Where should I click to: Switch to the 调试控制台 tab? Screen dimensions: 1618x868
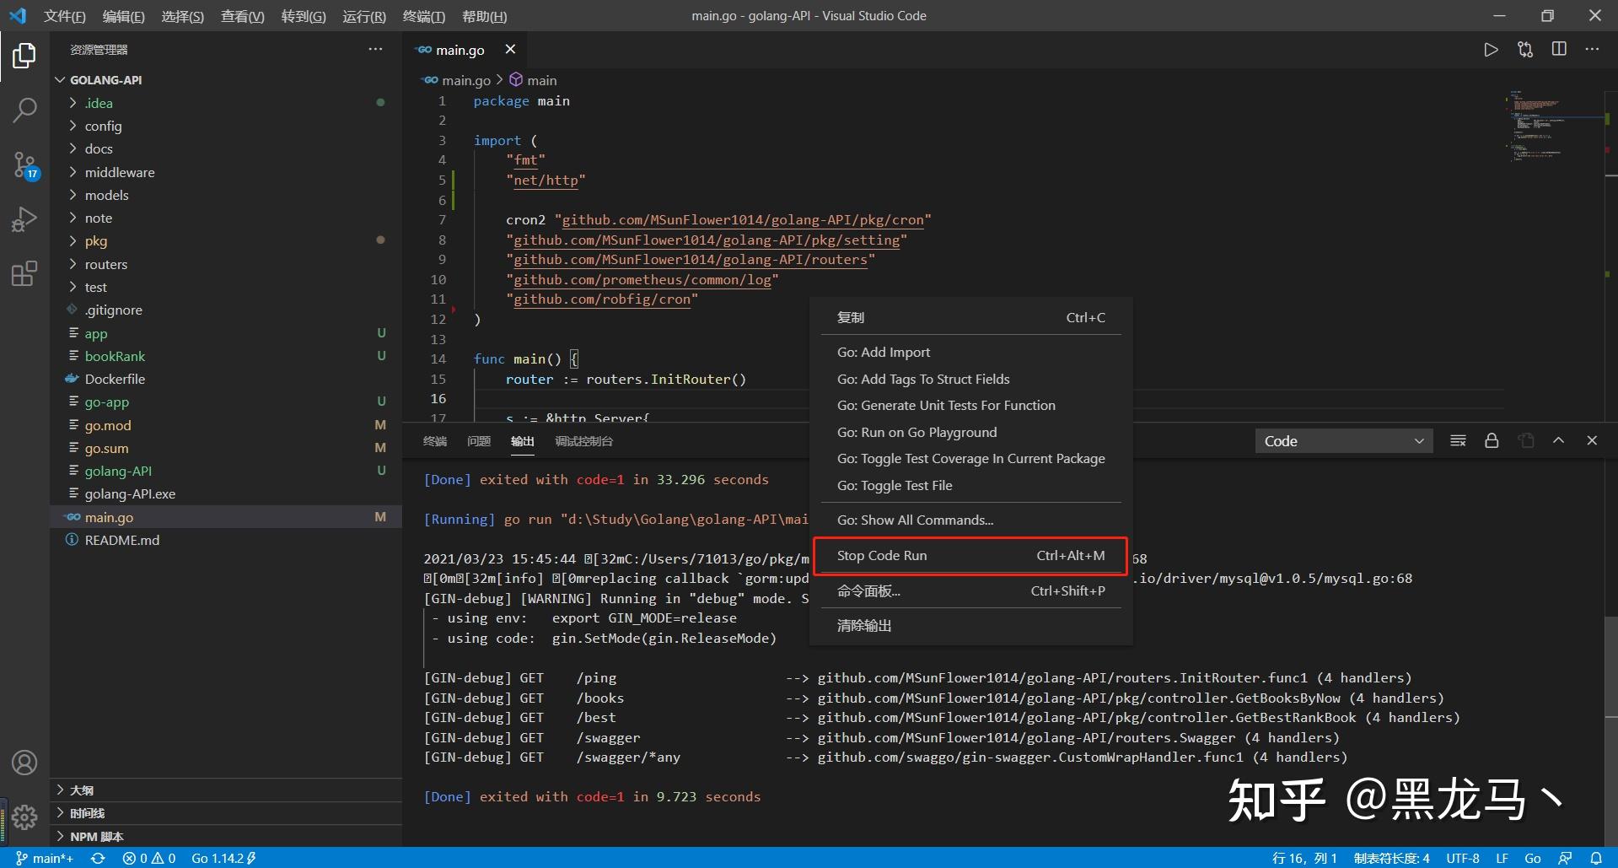click(x=583, y=440)
